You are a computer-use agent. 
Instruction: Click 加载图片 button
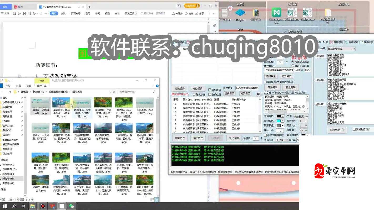point(180,138)
